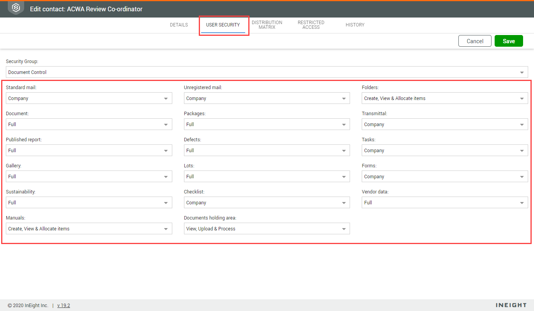This screenshot has height=311, width=534.
Task: Expand the Unregistered mail dropdown
Action: pos(267,98)
